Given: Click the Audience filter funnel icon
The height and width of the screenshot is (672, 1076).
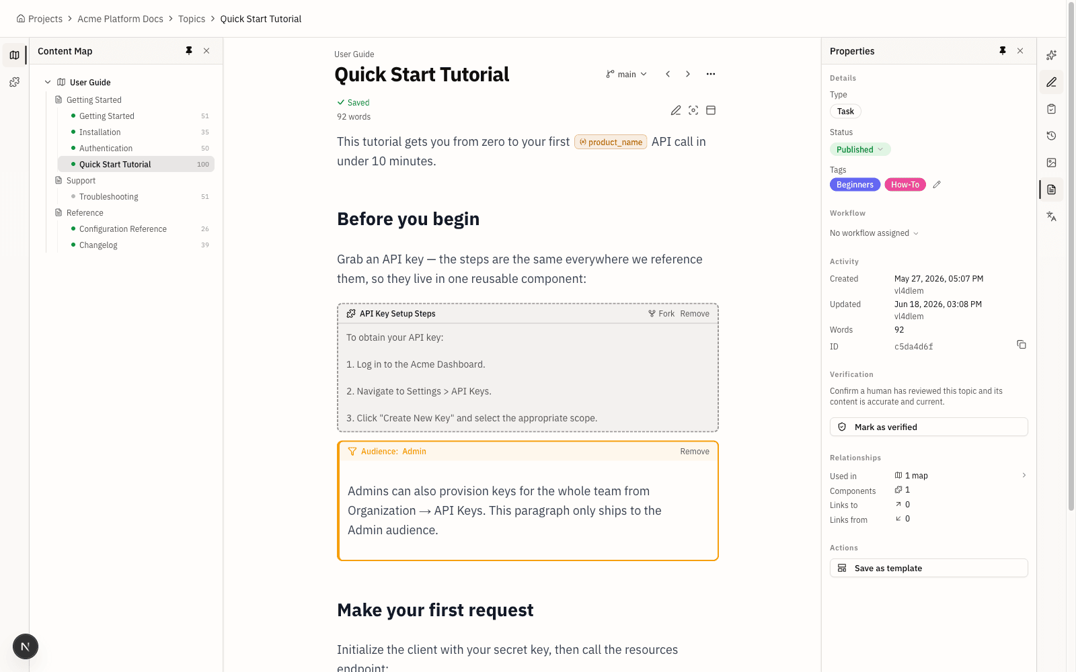Looking at the screenshot, I should (x=352, y=452).
